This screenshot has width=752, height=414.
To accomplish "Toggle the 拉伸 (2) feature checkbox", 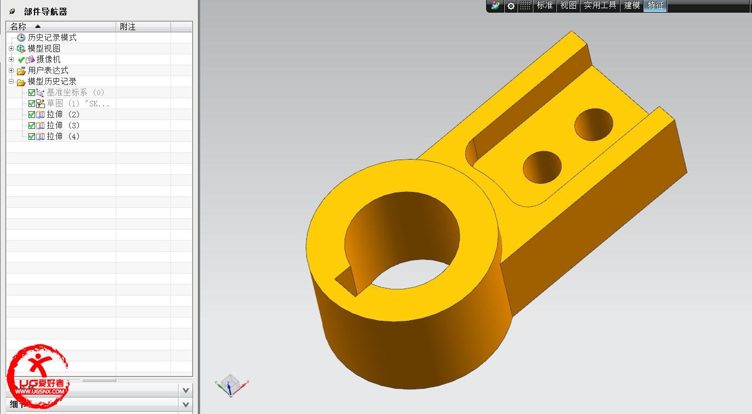I will [32, 115].
